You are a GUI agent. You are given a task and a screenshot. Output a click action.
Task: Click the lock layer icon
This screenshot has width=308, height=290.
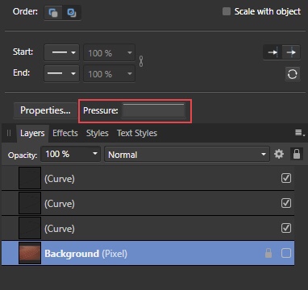coord(297,154)
